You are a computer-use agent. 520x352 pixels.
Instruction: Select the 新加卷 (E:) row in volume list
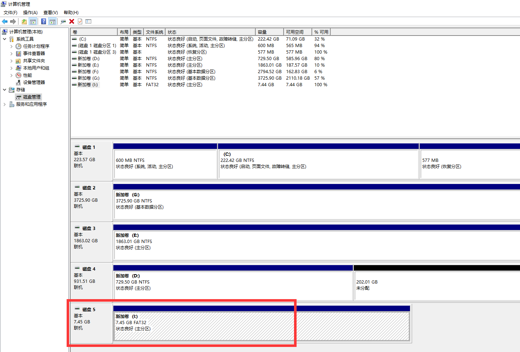[x=200, y=65]
